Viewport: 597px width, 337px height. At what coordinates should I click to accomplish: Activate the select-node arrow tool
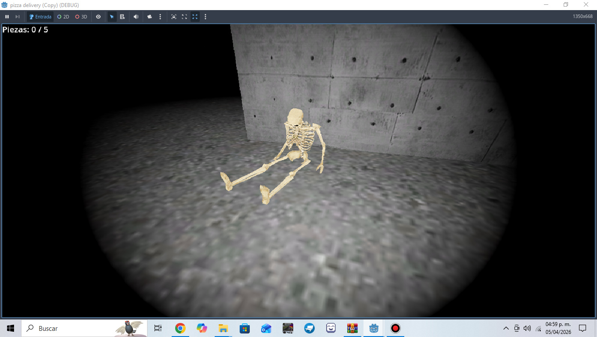point(112,17)
